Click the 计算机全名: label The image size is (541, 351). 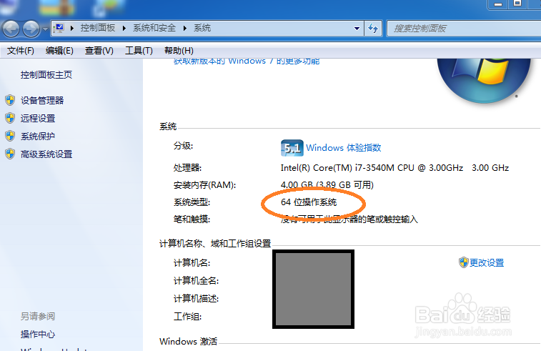[x=196, y=281]
